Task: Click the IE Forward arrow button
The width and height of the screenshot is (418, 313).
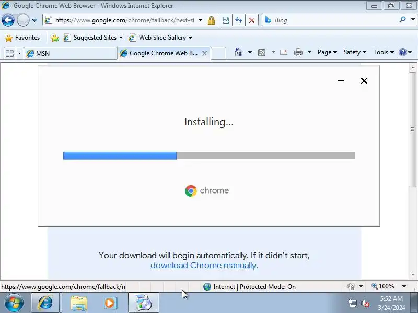Action: pyautogui.click(x=23, y=20)
